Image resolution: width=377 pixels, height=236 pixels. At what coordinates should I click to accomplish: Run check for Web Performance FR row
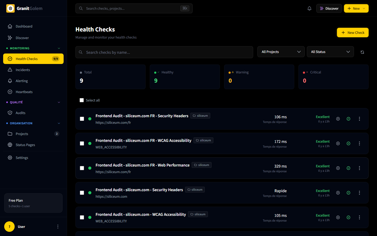338,168
